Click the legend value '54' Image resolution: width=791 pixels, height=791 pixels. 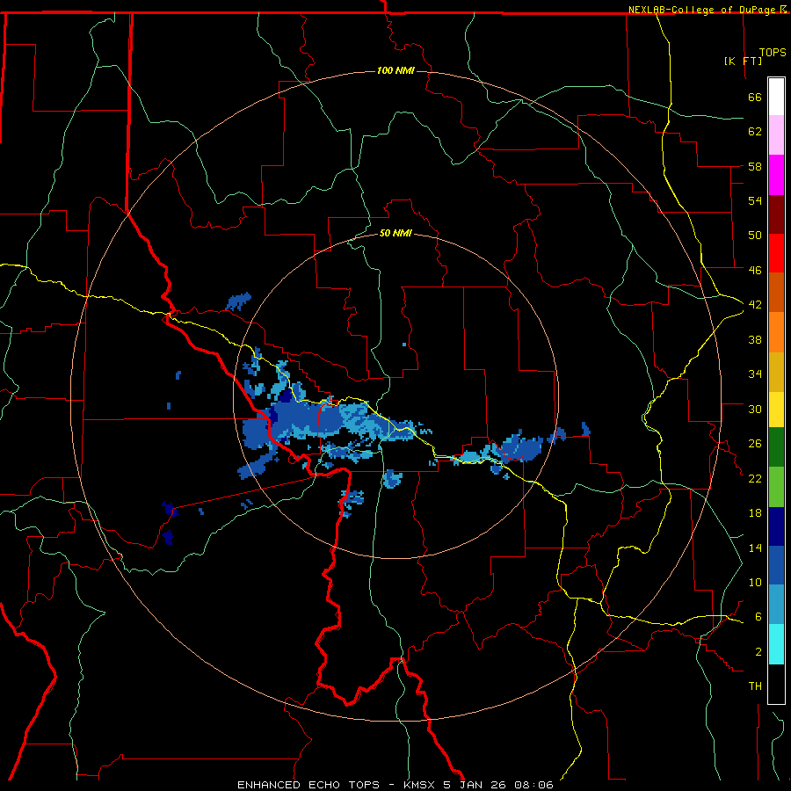click(x=755, y=200)
